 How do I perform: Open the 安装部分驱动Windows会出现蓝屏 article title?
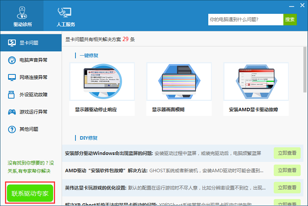click(x=109, y=153)
